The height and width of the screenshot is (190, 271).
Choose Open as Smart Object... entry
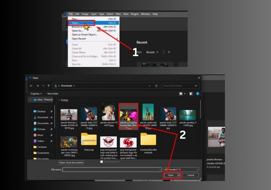point(94,35)
